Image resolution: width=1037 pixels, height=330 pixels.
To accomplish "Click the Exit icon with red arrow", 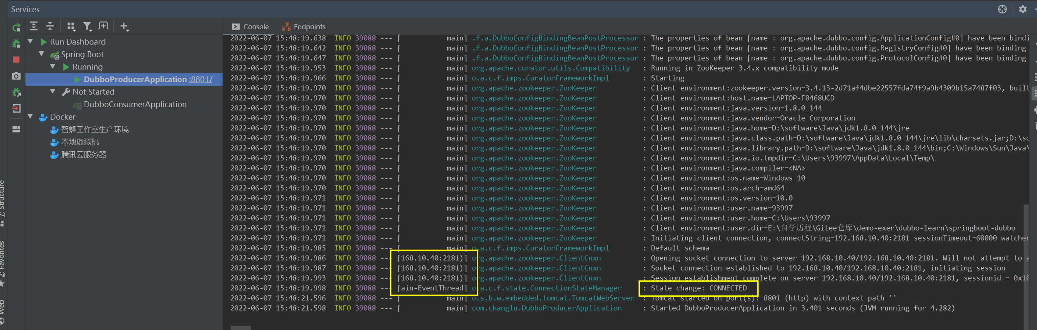I will [16, 108].
